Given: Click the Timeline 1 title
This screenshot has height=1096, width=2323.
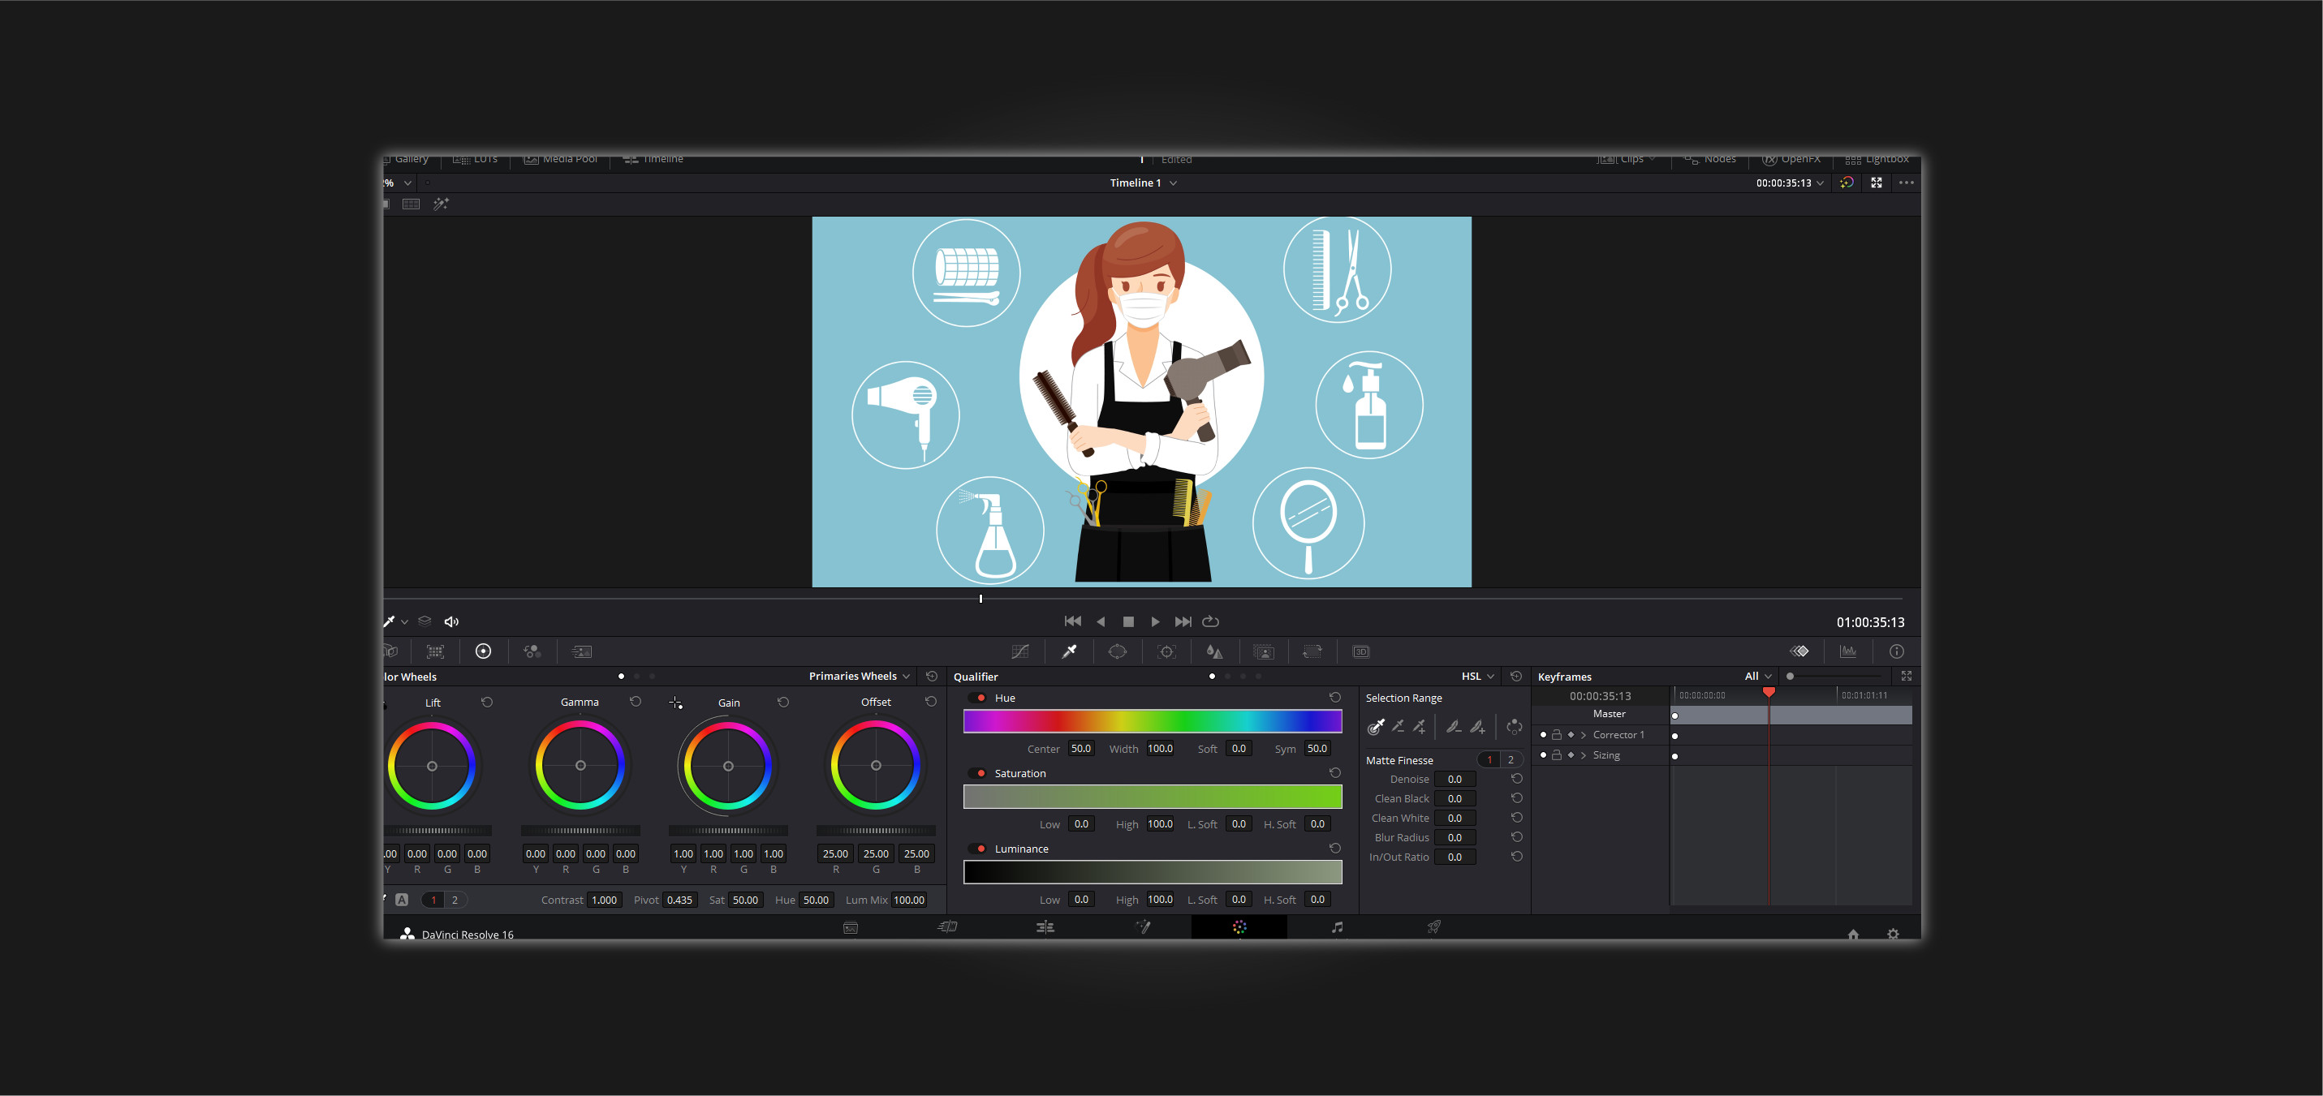Looking at the screenshot, I should click(1135, 183).
